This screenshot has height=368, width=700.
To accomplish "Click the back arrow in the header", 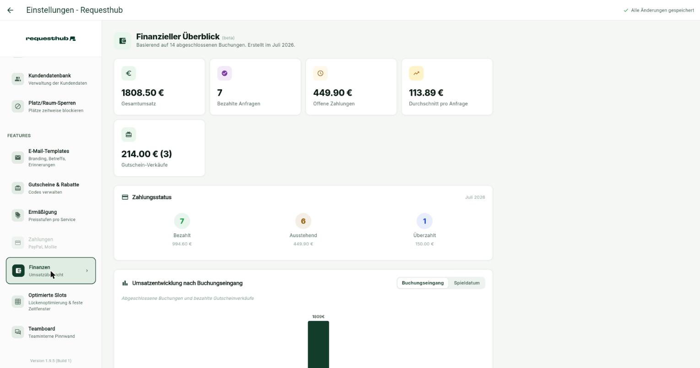I will tap(10, 10).
